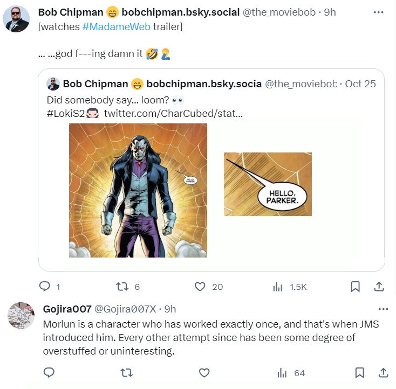This screenshot has width=396, height=389.
Task: Share Gojira007's reply
Action: [x=384, y=372]
